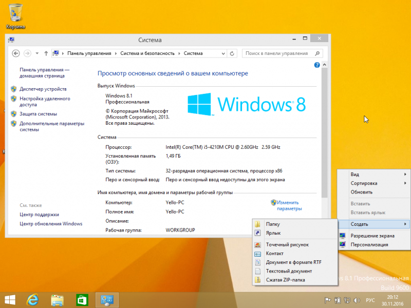Image resolution: width=411 pixels, height=308 pixels.
Task: Go up one level with Up arrow
Action: pos(46,53)
